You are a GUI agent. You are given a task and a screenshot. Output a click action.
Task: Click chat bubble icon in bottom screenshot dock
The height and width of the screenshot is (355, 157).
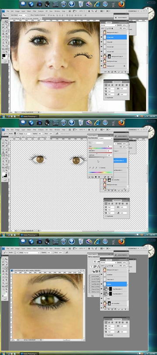[x=23, y=241]
